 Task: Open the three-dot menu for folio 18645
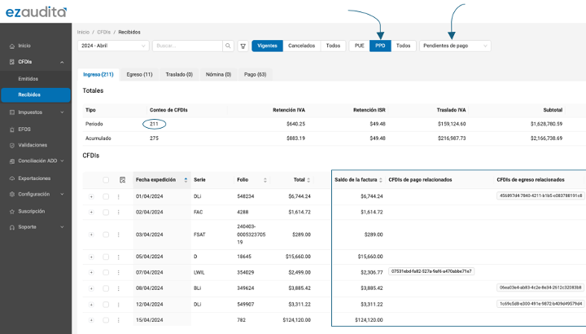point(119,256)
